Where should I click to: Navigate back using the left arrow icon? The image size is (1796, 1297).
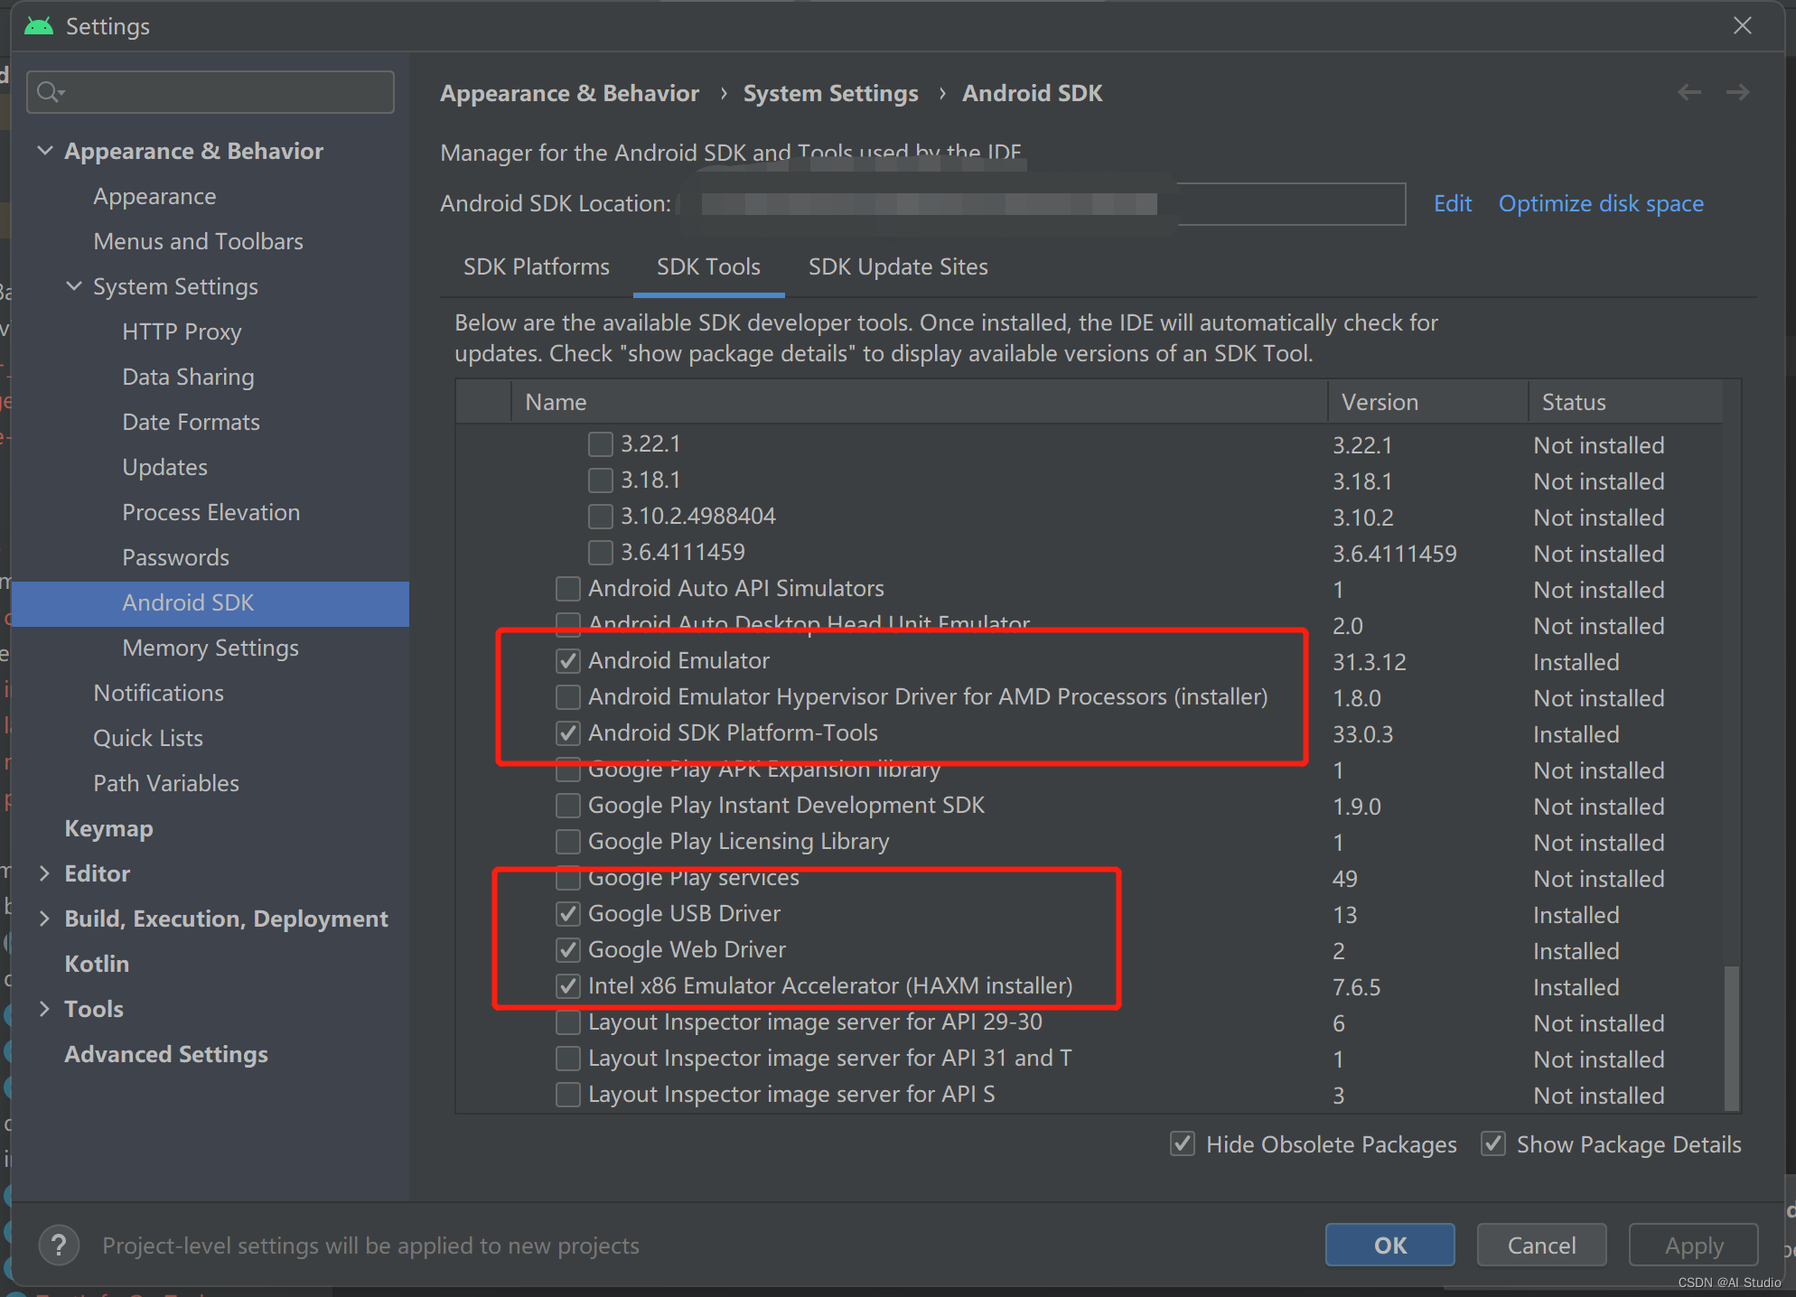tap(1688, 91)
